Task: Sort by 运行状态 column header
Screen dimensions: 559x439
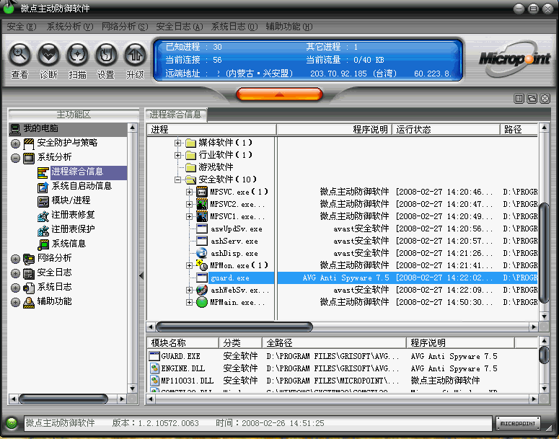Action: click(446, 129)
